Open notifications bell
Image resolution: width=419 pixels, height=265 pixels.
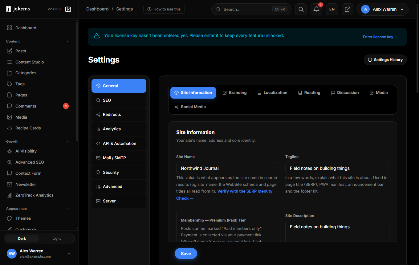tap(316, 9)
